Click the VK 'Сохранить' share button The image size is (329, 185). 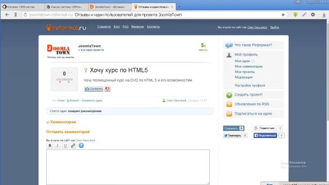pyautogui.click(x=234, y=128)
